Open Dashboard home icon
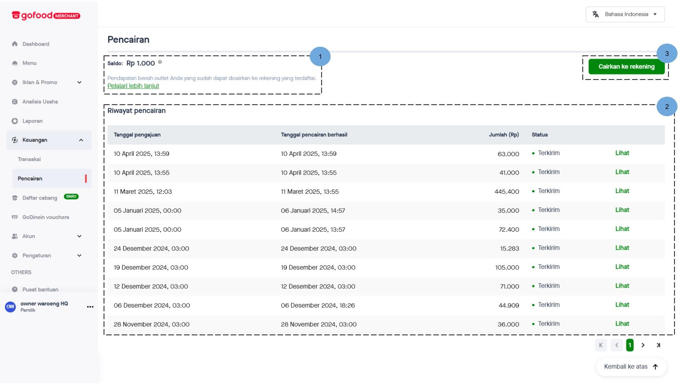The image size is (680, 385). point(15,44)
